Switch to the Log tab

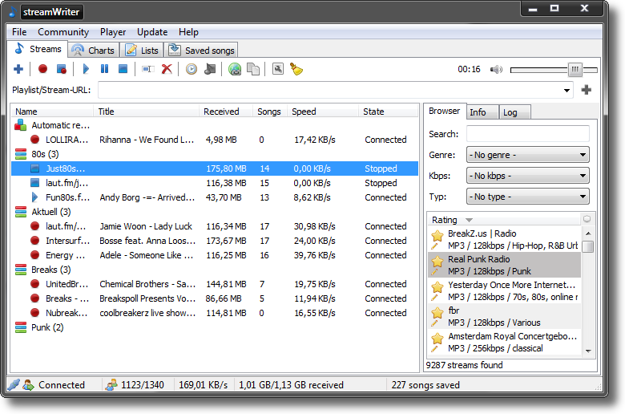510,112
